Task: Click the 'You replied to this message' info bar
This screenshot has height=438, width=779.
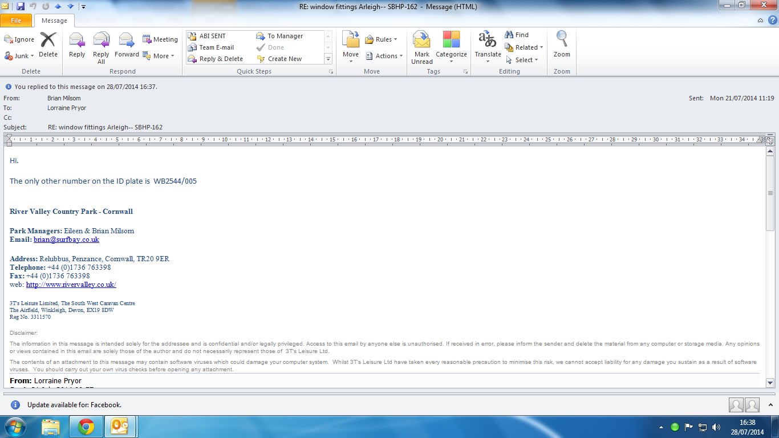Action: point(86,87)
